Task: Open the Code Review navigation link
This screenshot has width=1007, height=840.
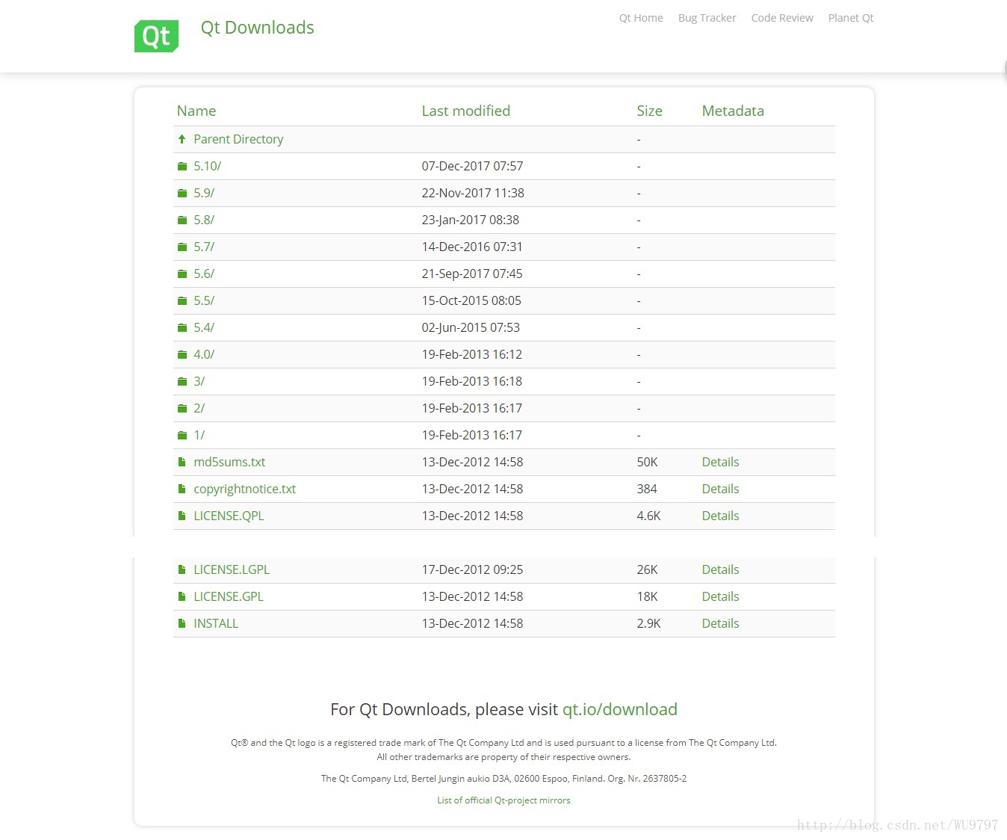Action: 782,18
